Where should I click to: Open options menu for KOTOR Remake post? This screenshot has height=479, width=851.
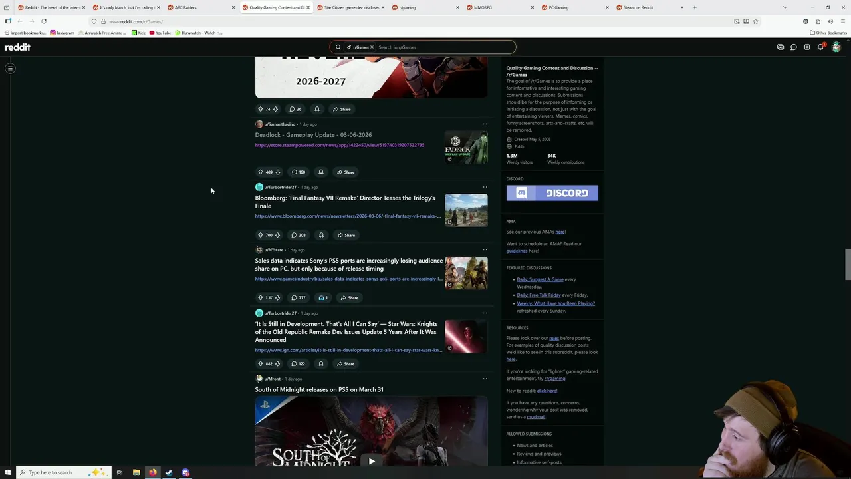[x=485, y=313]
